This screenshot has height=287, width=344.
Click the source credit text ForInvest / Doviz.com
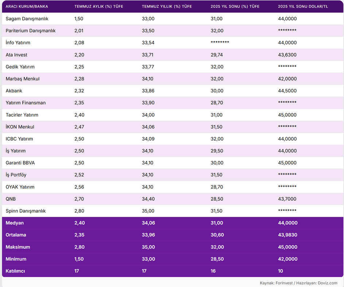tap(298, 283)
